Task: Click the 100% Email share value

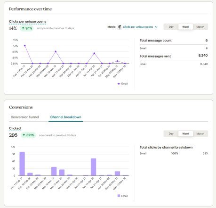Action: (x=175, y=153)
